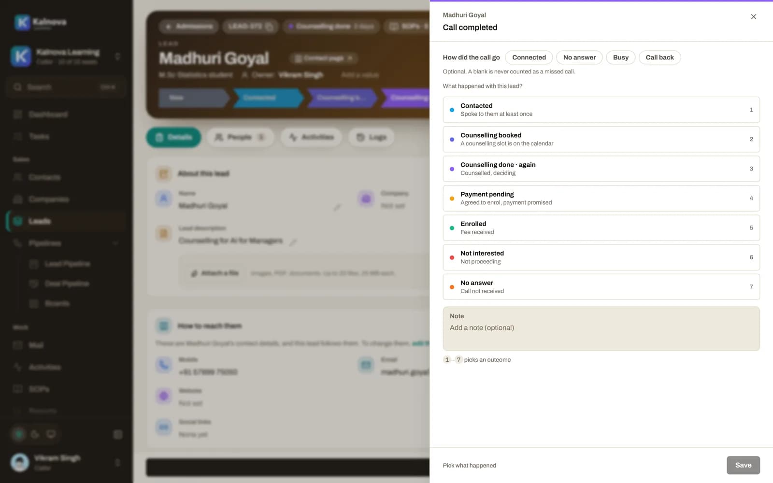Pick the Counselling booked outcome
Viewport: 773px width, 483px height.
(x=601, y=139)
